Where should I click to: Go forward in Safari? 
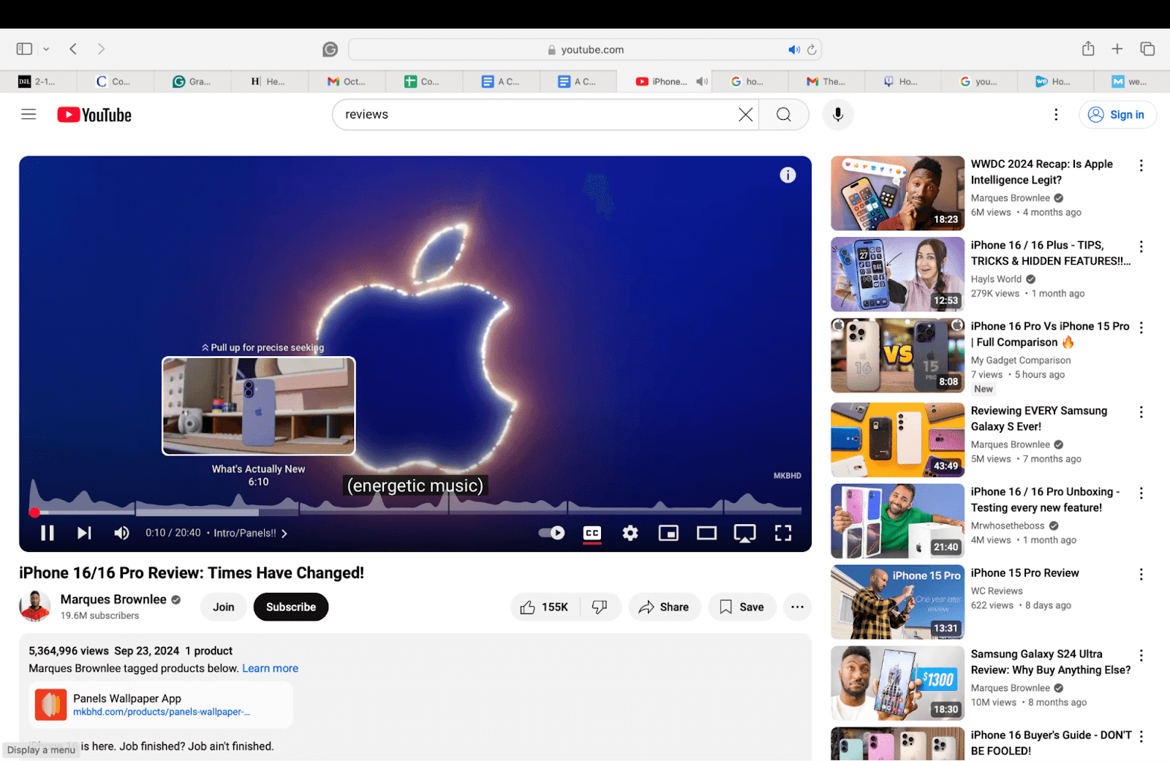pos(101,49)
